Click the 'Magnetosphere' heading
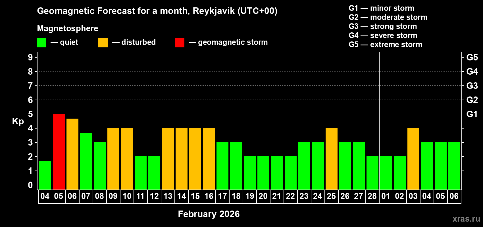483x227 pixels. (68, 28)
